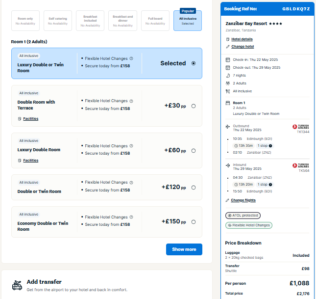316x299 pixels.
Task: Click the ATOL protected badge
Action: click(x=243, y=216)
